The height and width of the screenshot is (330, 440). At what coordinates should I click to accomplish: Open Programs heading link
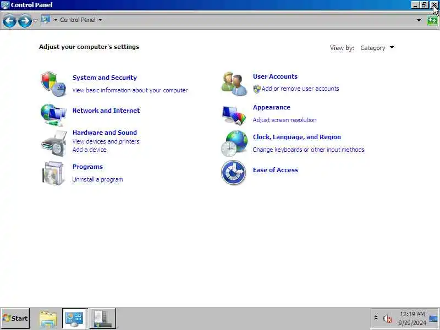87,167
